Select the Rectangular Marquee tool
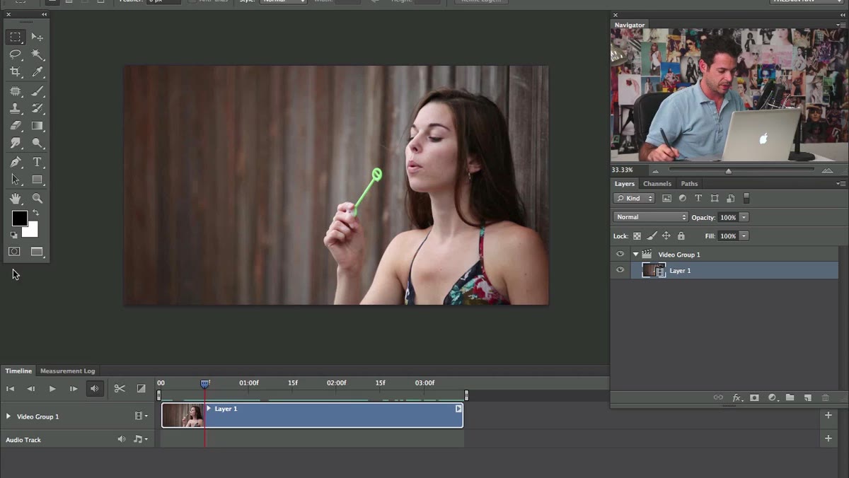 tap(16, 37)
